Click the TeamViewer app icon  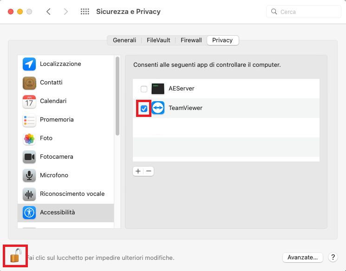tap(158, 108)
